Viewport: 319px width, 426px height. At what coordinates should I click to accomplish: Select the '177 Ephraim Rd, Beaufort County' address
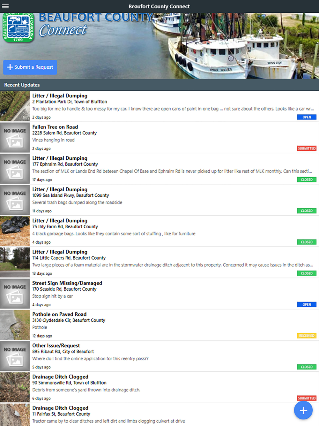(x=65, y=164)
